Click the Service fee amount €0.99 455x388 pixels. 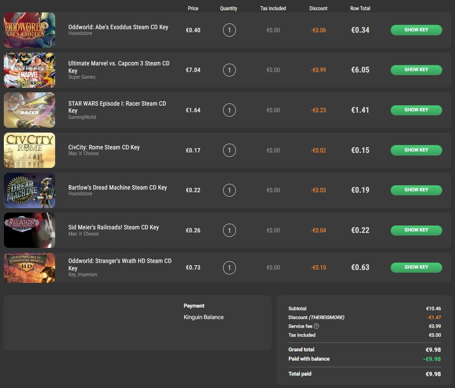(435, 326)
